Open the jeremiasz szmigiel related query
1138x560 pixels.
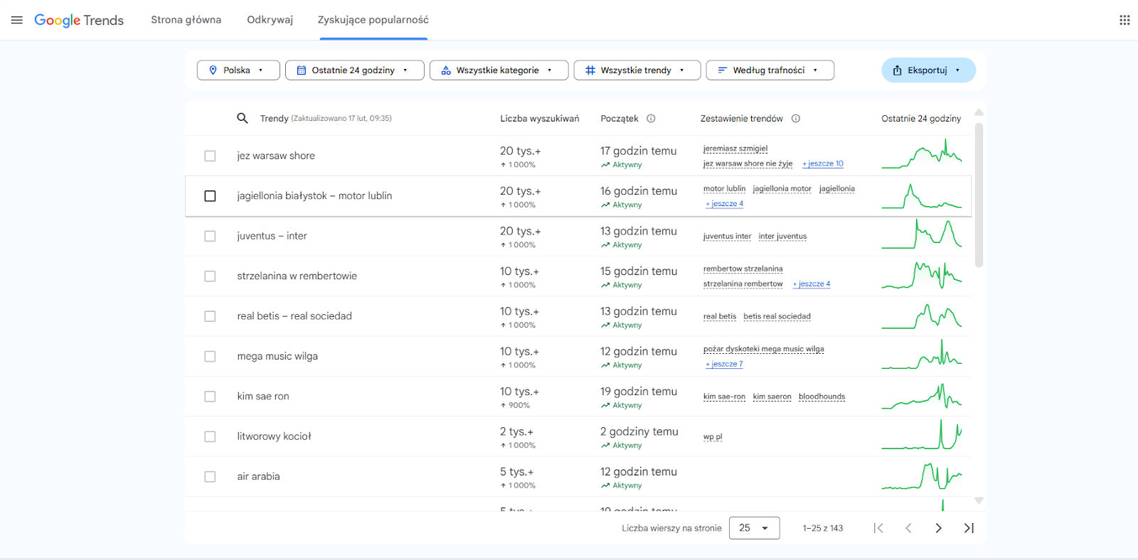(735, 149)
